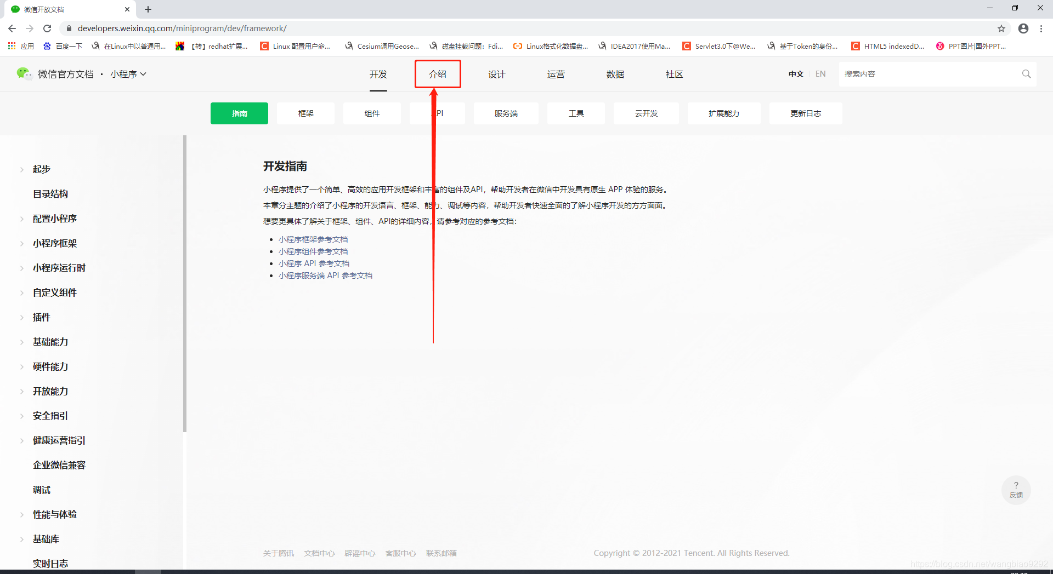Select the 服务端 sub-tab

coord(506,113)
